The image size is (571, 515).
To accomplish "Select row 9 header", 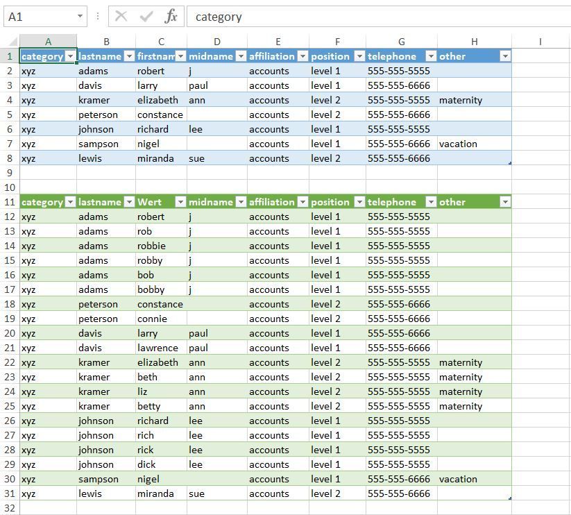I will click(10, 173).
